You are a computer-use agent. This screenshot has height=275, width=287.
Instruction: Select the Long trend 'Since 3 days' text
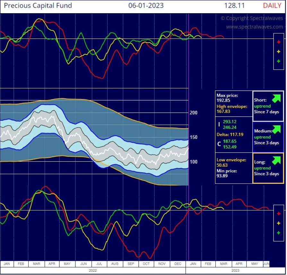(x=266, y=174)
